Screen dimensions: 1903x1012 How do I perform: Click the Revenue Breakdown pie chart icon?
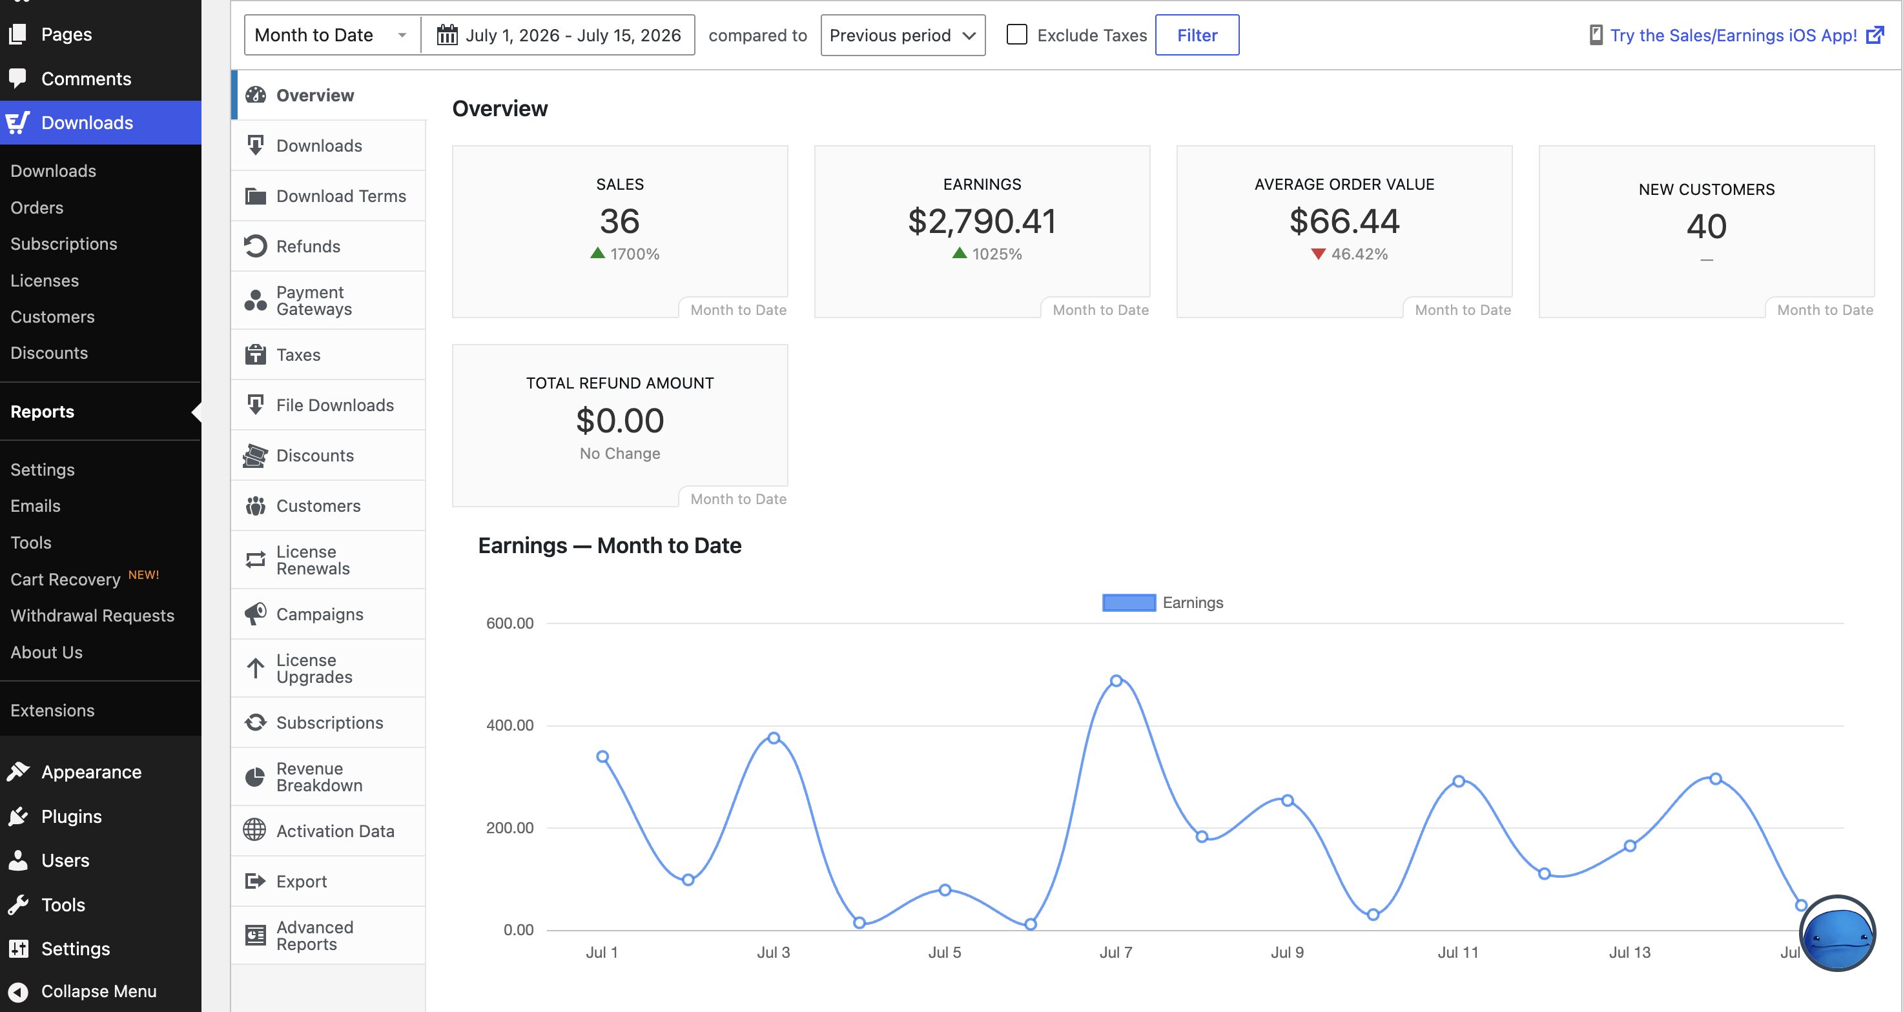click(x=255, y=776)
